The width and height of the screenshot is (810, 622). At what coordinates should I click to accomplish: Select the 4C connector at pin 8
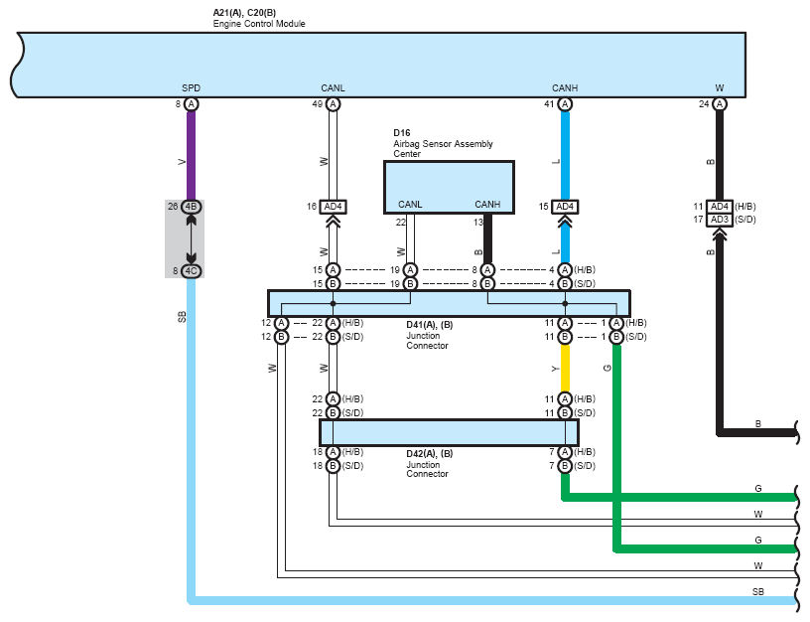[x=192, y=271]
